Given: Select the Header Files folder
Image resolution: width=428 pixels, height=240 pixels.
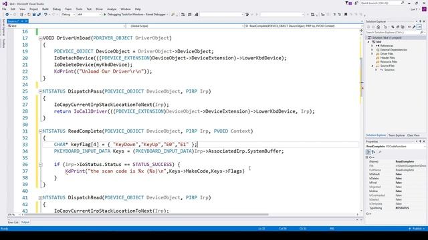Looking at the screenshot, I should 387,58.
